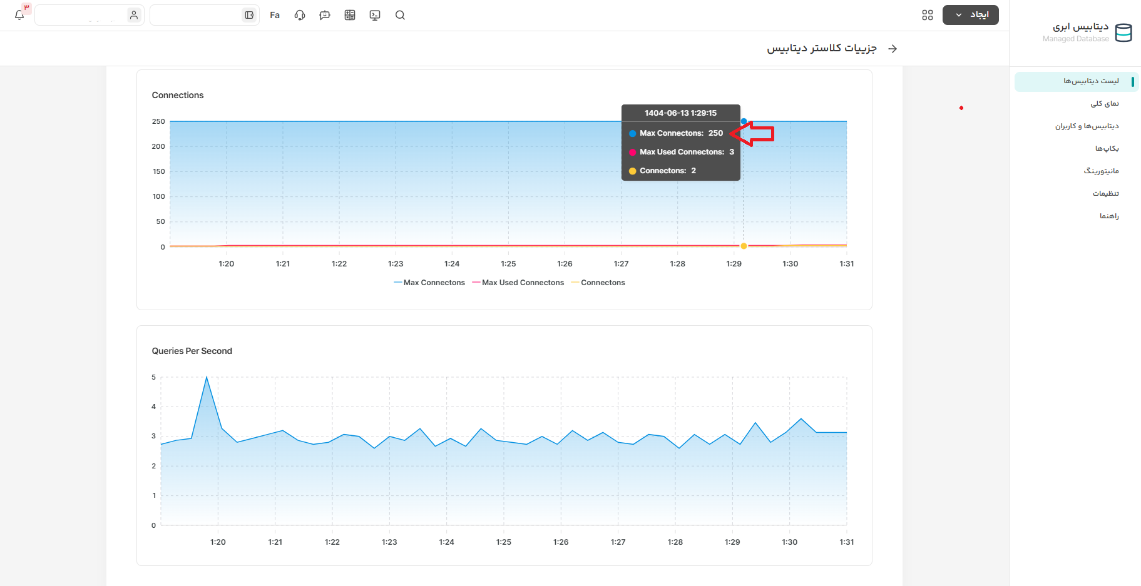Expand the ایجاد create dropdown
1141x586 pixels.
970,15
